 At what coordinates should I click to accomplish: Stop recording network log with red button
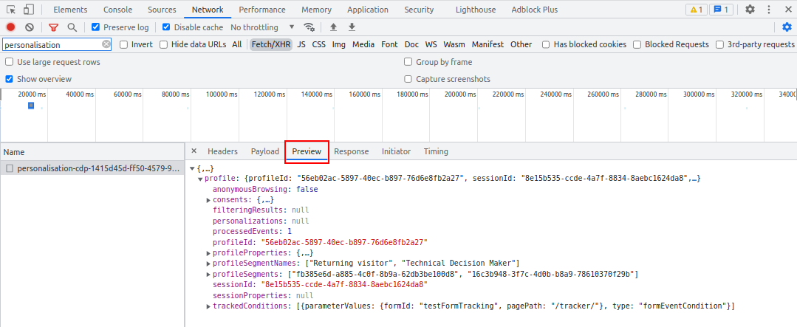[10, 27]
